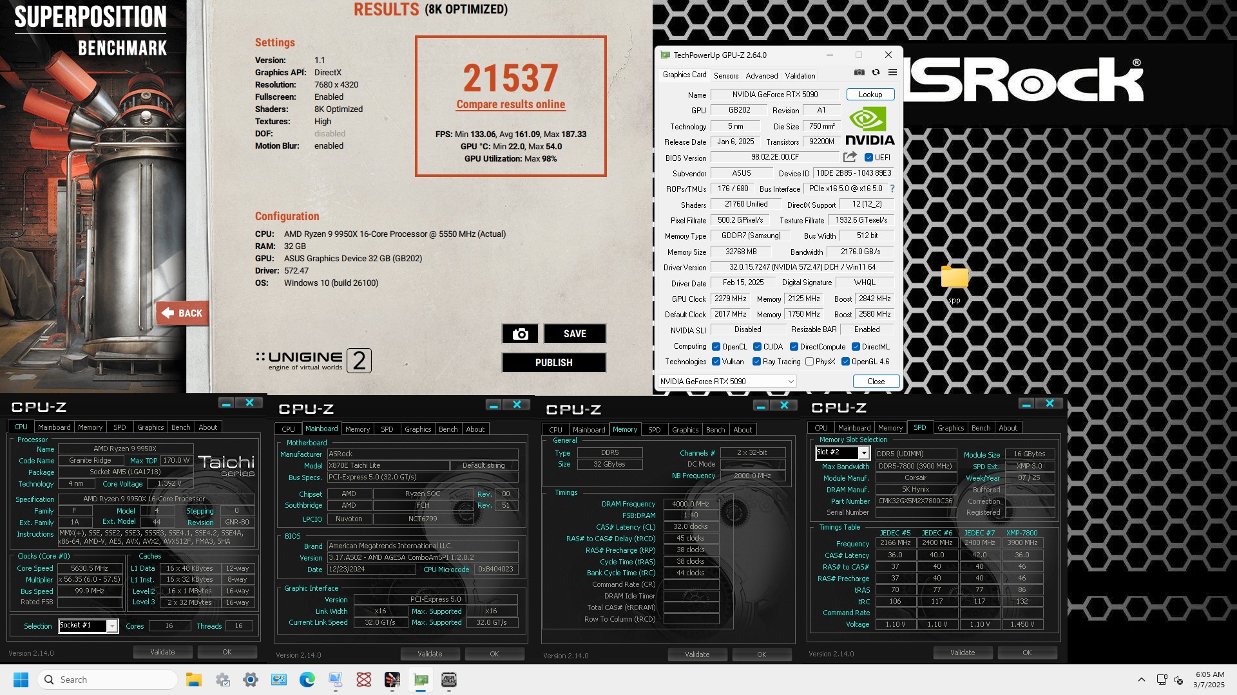
Task: Click the Core Speed value 5630.5 MHz
Action: [x=90, y=568]
